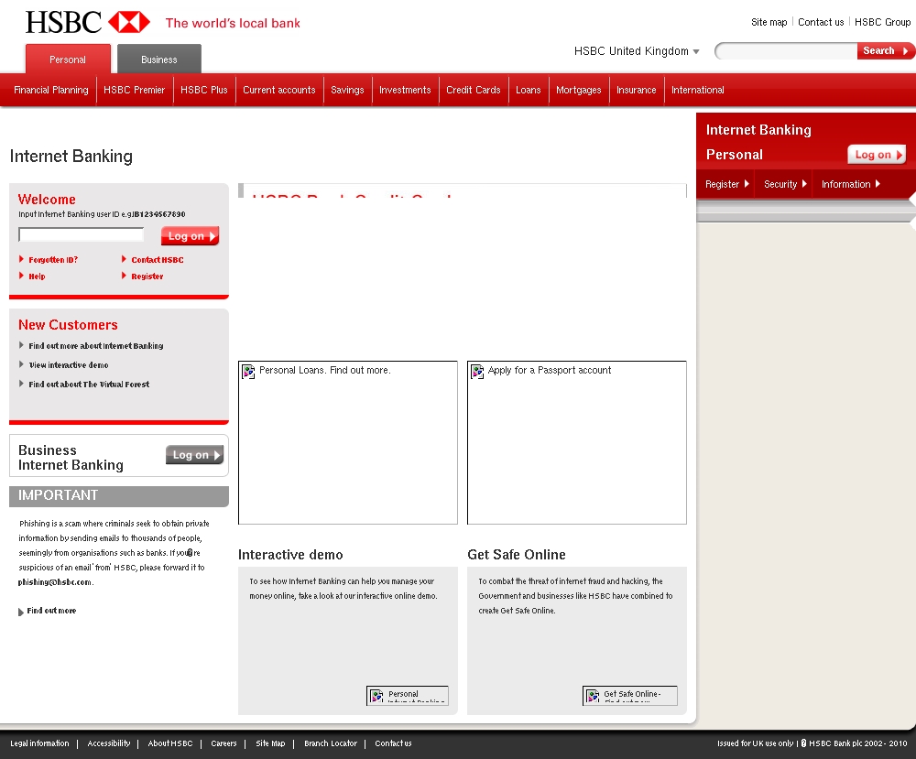Click the Register link in Welcome box
The width and height of the screenshot is (916, 759).
147,276
